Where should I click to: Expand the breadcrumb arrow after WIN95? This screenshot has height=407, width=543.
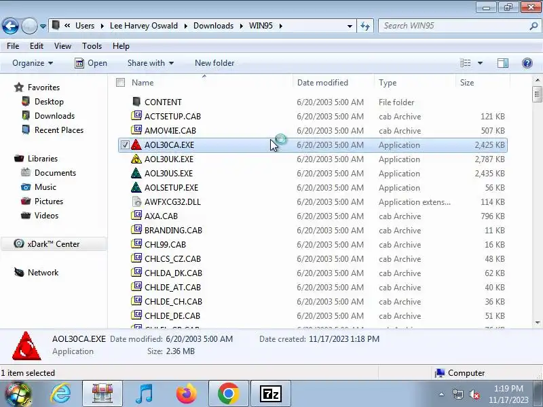(280, 26)
